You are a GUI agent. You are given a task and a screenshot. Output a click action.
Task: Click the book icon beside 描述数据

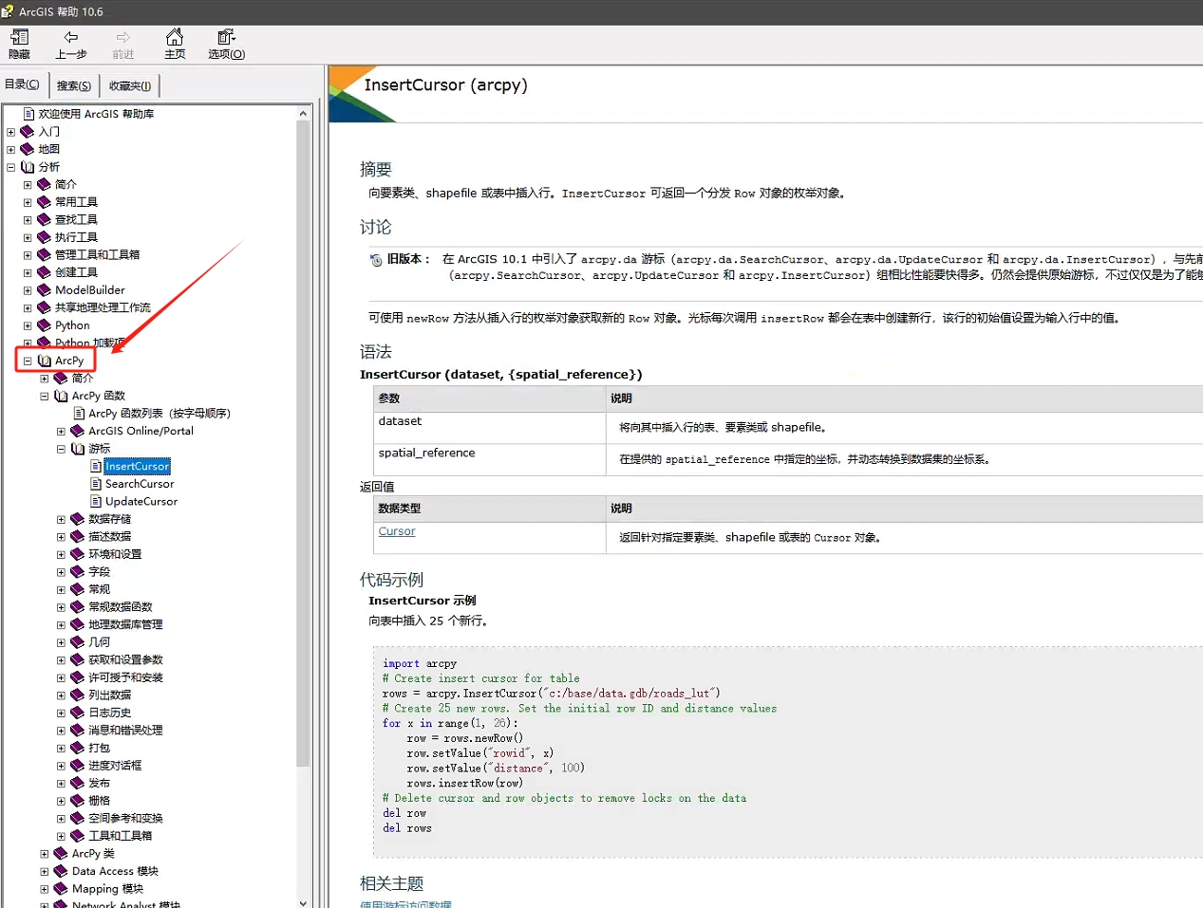tap(78, 537)
